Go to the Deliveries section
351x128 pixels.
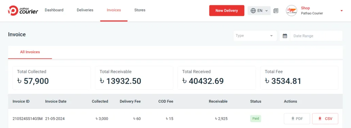(x=85, y=10)
